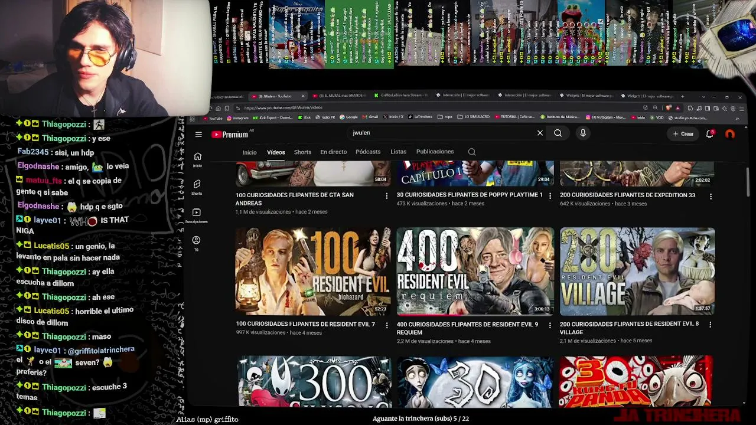
Task: Click username 'Lucatis05' beside 'un genio' chat message
Action: [51, 246]
